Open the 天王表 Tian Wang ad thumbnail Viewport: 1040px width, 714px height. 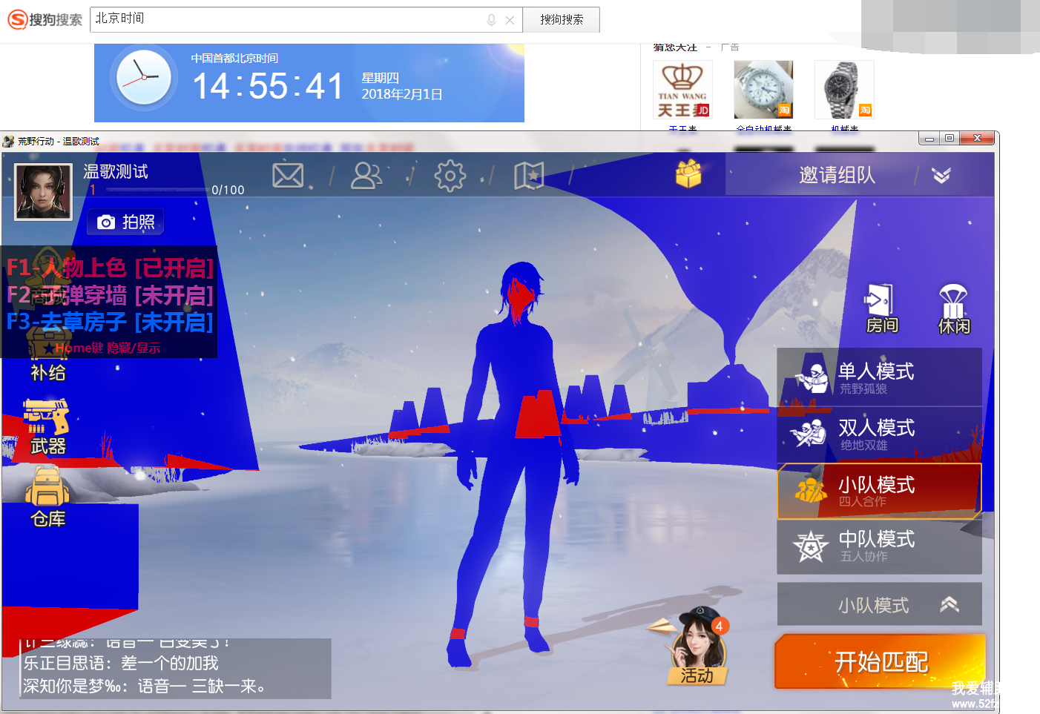(682, 90)
